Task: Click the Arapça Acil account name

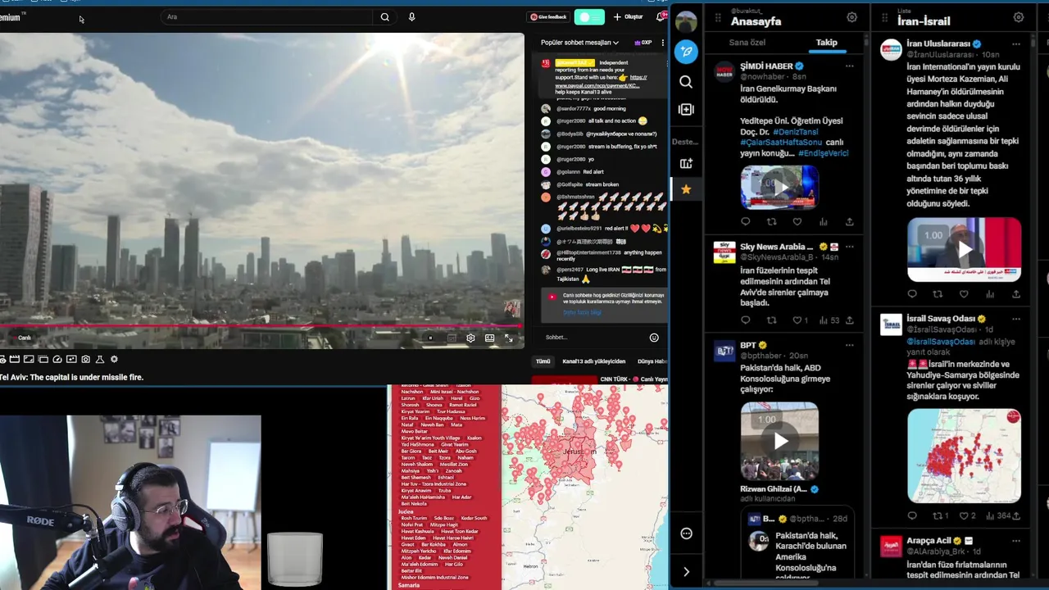Action: click(x=929, y=541)
